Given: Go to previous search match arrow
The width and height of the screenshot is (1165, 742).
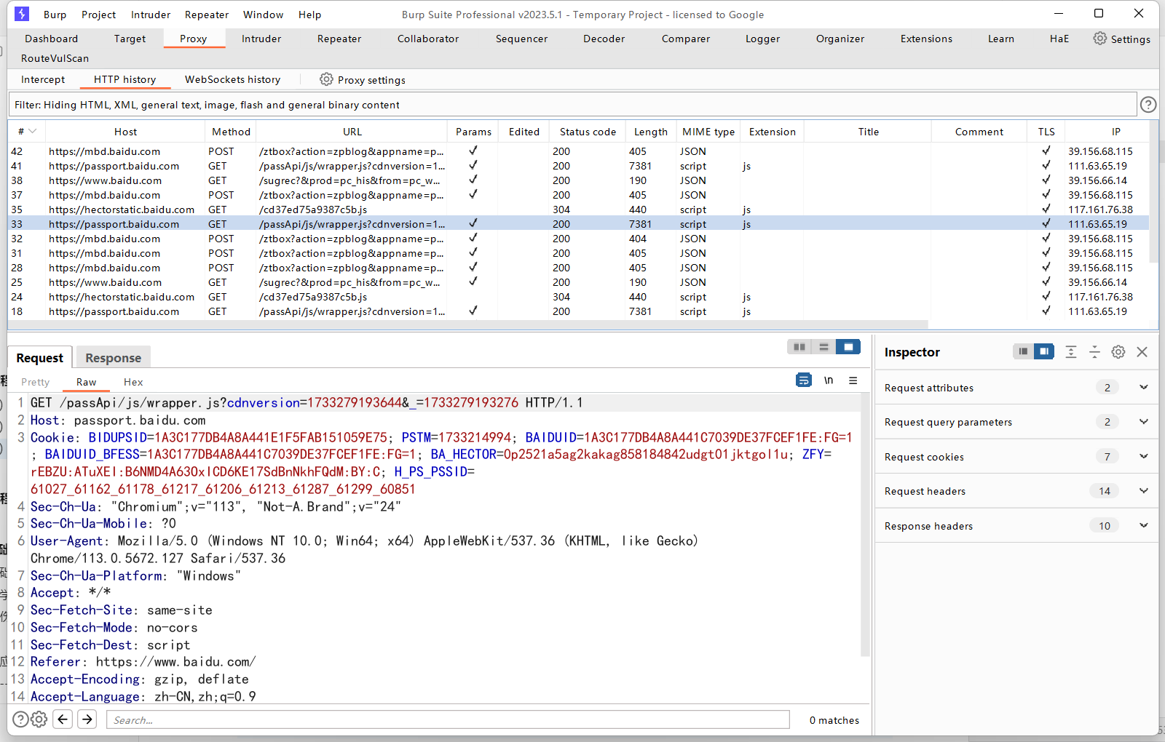Looking at the screenshot, I should [x=63, y=719].
